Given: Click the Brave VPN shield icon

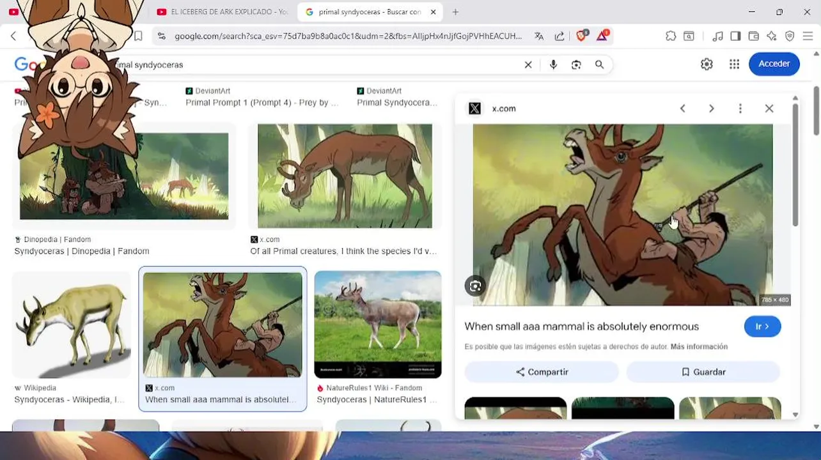Looking at the screenshot, I should tap(790, 36).
